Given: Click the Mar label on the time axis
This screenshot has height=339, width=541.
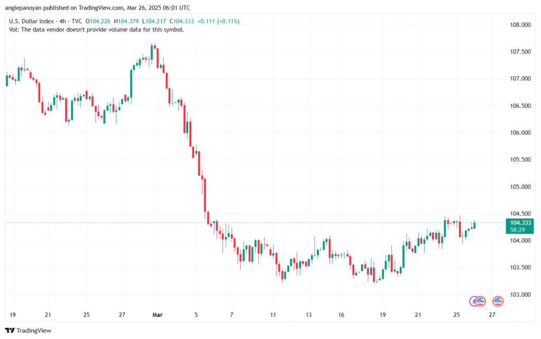Looking at the screenshot, I should point(157,315).
